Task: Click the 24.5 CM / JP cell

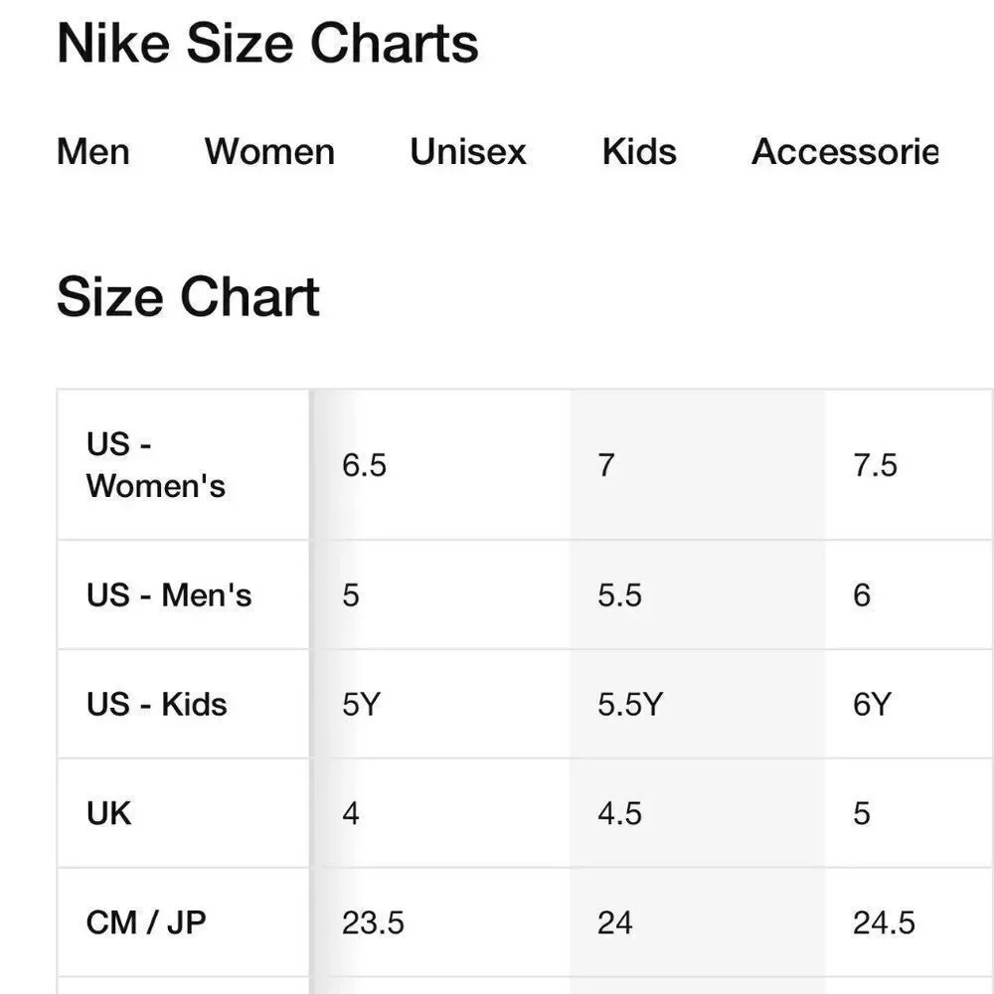Action: [x=910, y=922]
